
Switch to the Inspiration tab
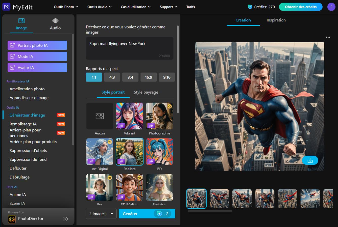click(x=276, y=20)
